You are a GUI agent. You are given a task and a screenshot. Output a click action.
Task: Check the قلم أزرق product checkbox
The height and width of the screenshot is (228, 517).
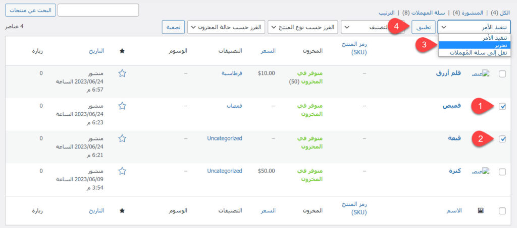[x=502, y=74]
